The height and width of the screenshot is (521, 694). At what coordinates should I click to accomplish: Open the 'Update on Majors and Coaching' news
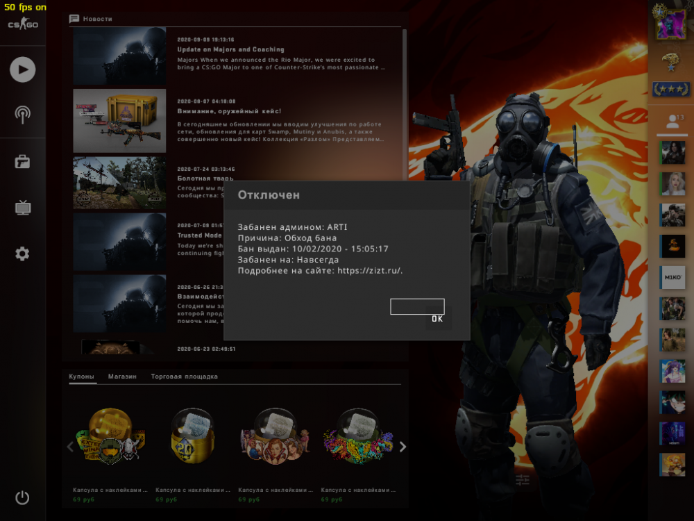coord(230,50)
